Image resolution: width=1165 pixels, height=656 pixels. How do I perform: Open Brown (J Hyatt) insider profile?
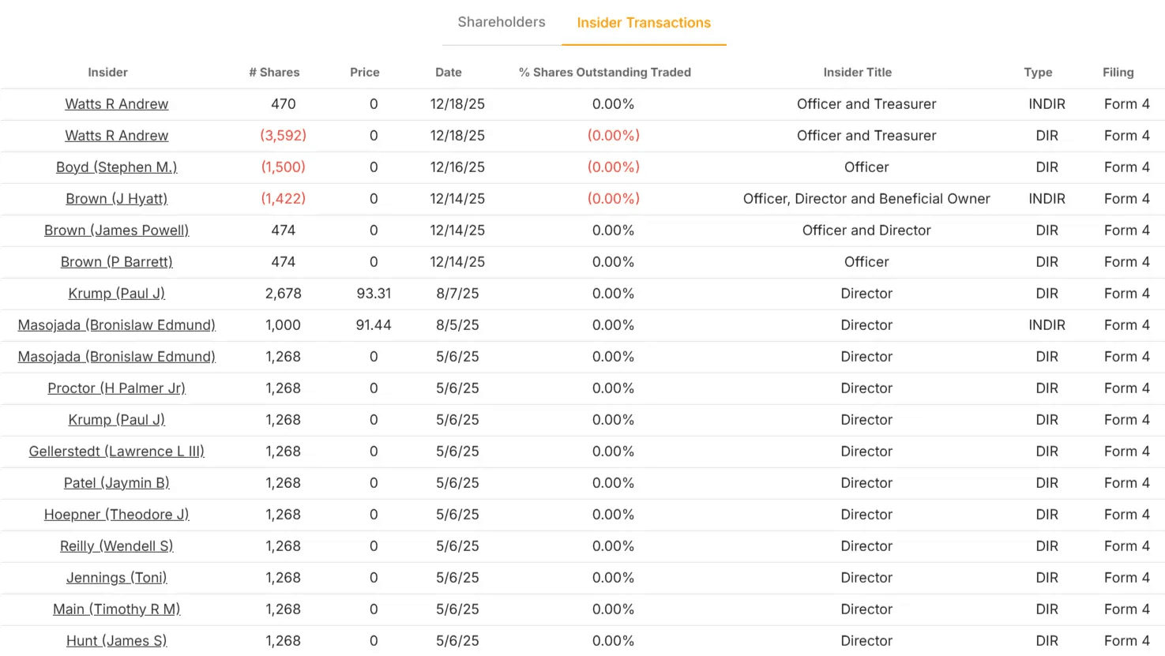click(116, 199)
